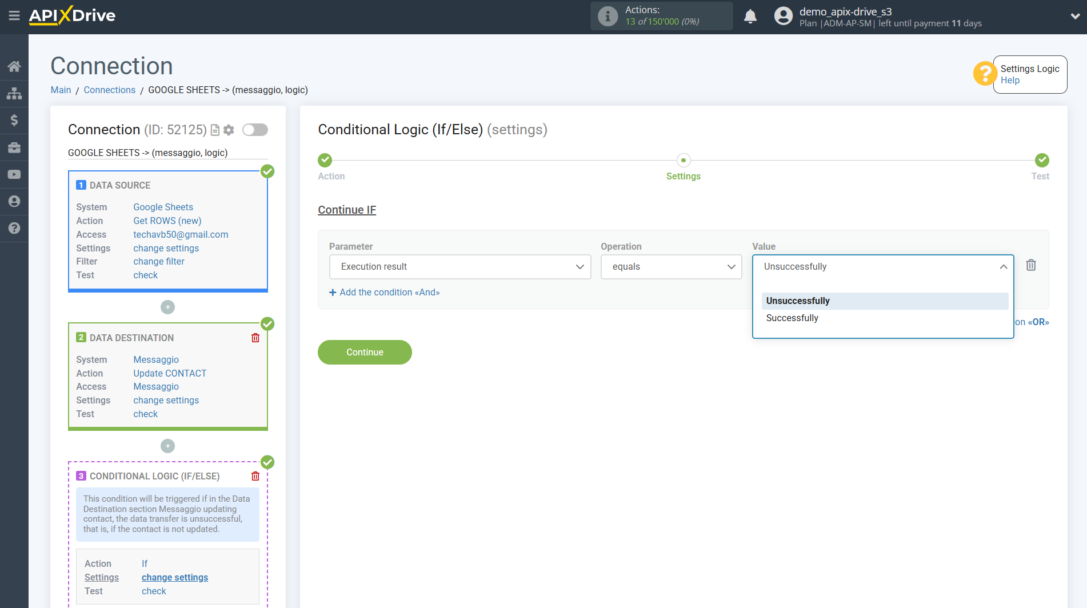Add the condition «And»
Viewport: 1087px width, 608px height.
pos(385,293)
